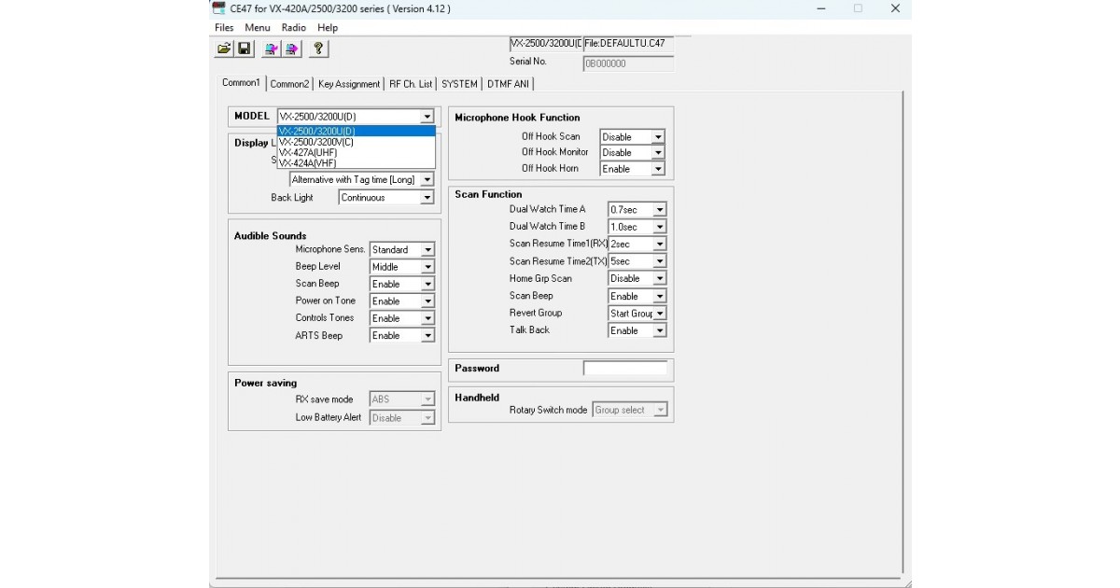Go to the RF Ch. List tab

(x=411, y=84)
